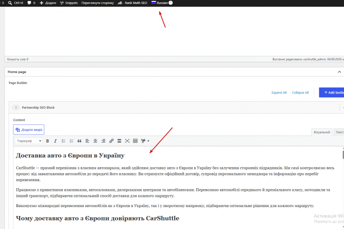Viewport: 344px width, 229px height.
Task: Toggle the editor toolbar kitchen sink
Action: (135, 141)
